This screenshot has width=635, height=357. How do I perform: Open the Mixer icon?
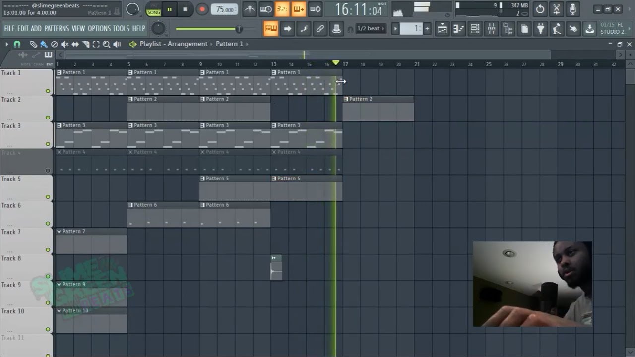pos(491,29)
